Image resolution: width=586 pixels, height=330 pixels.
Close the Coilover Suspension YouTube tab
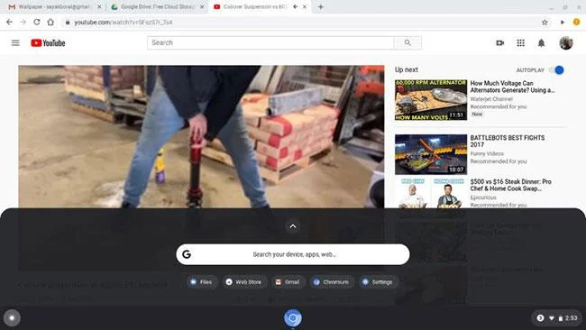pyautogui.click(x=305, y=6)
